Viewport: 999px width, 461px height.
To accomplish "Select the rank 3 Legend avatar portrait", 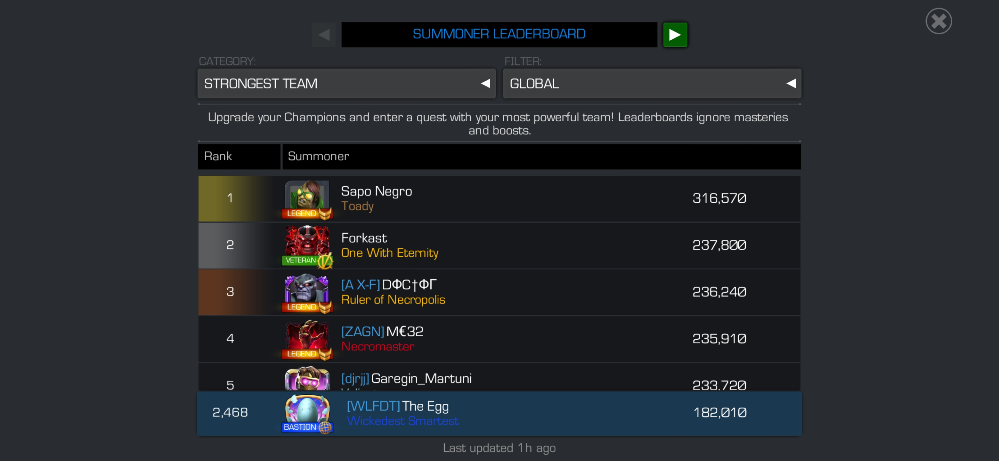I will [307, 293].
